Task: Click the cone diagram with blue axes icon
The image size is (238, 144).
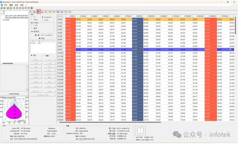Action: [x=46, y=12]
